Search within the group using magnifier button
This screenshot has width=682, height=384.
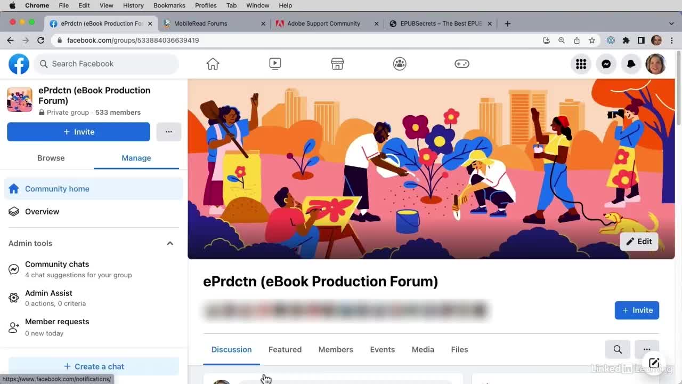618,350
